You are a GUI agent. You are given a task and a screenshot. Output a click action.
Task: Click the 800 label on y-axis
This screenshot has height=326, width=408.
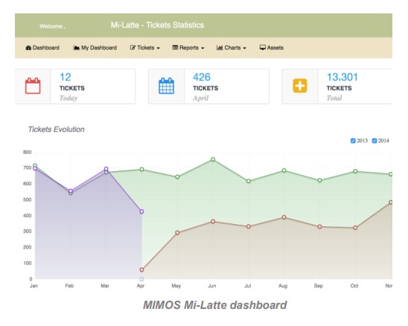27,152
